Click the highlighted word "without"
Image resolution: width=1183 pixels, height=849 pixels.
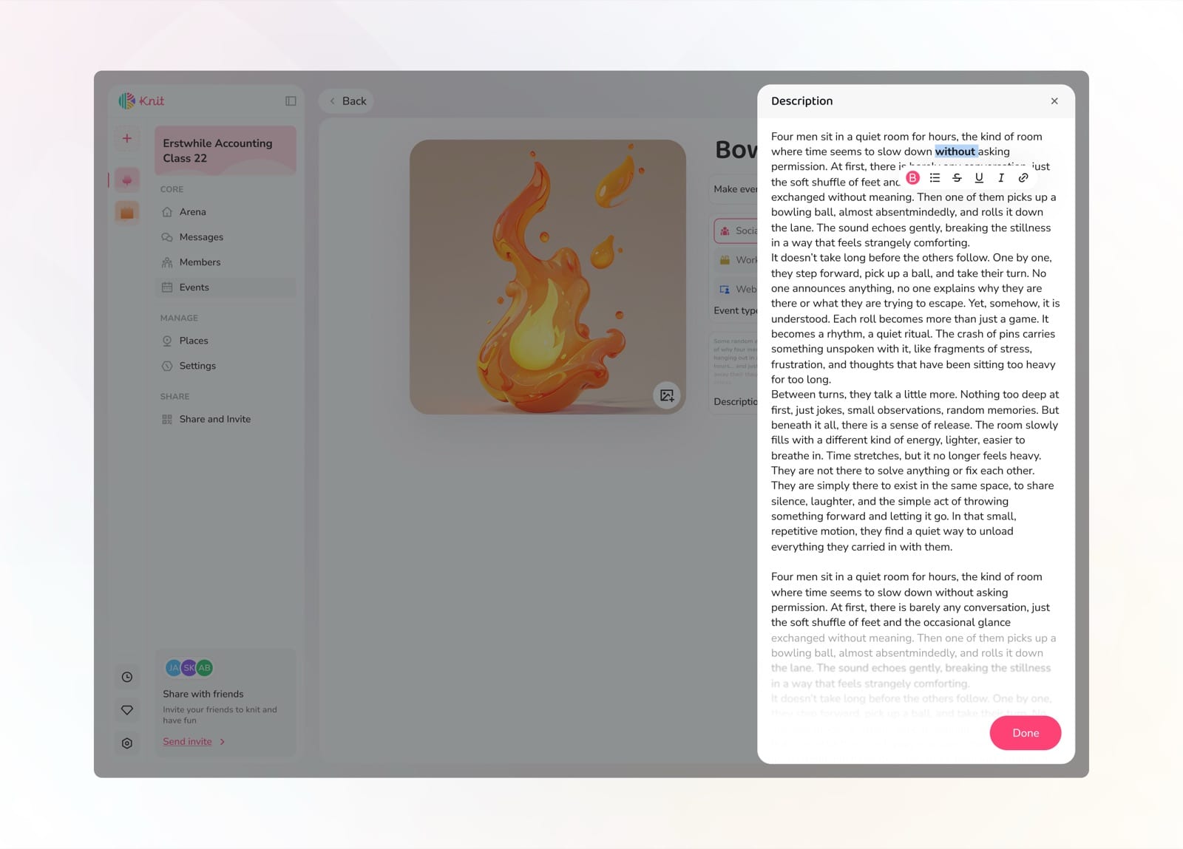[x=955, y=151]
